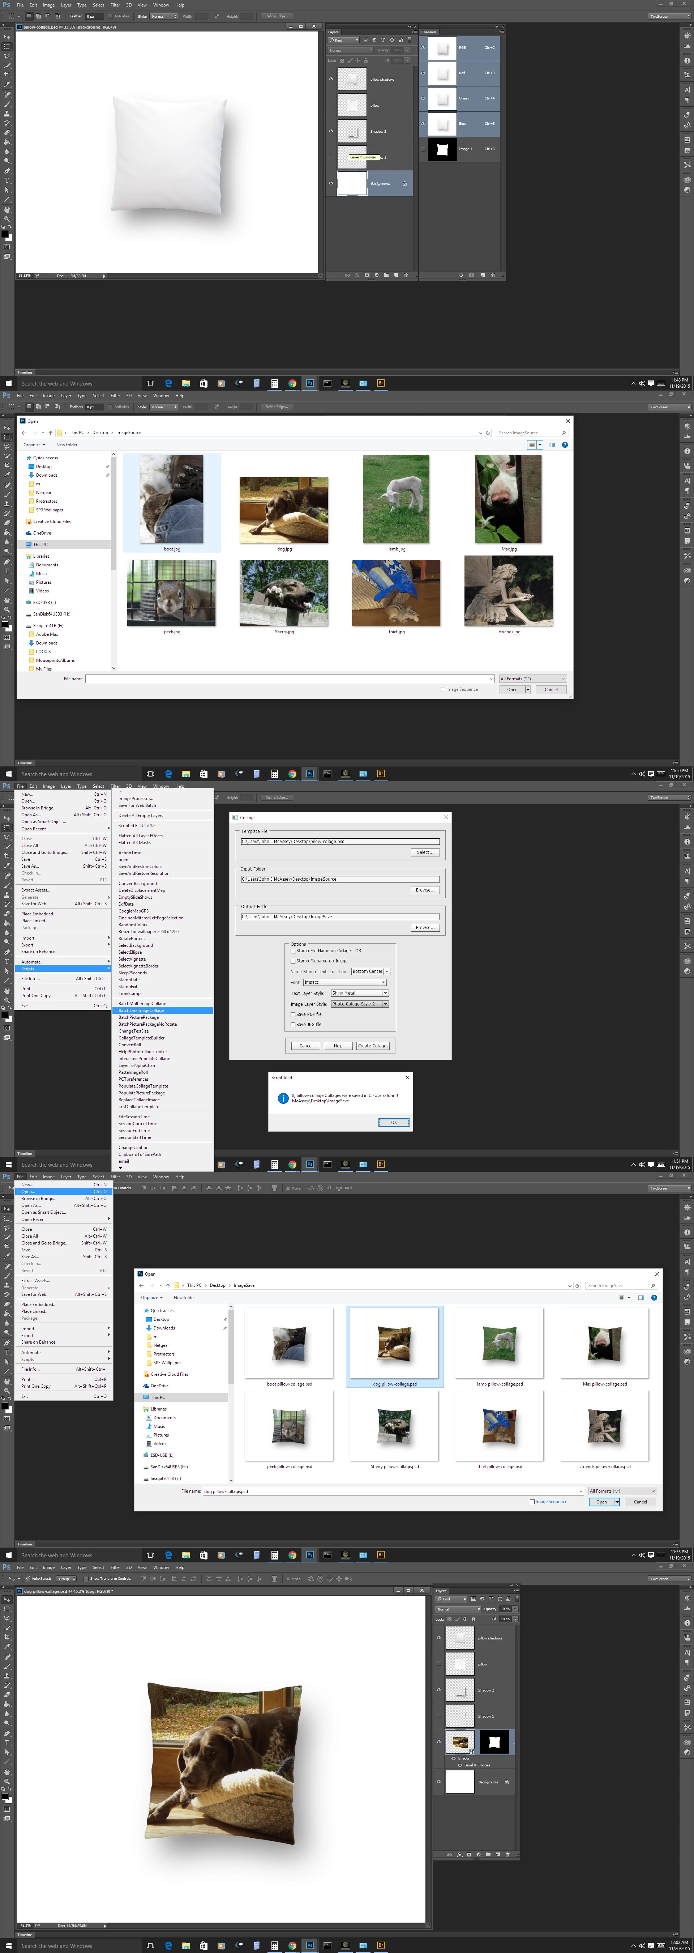Click the dog layer's black mask thumbnail

click(494, 1741)
